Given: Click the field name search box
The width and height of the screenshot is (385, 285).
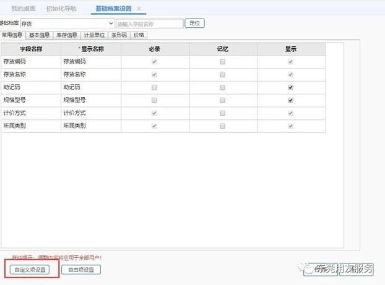Looking at the screenshot, I should [149, 23].
